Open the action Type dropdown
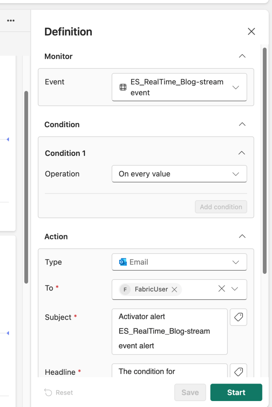The width and height of the screenshot is (272, 407). pos(235,262)
